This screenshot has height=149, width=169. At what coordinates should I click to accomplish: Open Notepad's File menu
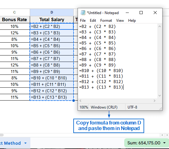tap(83, 21)
